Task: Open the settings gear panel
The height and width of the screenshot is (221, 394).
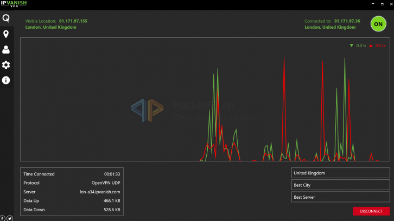Action: (6, 65)
